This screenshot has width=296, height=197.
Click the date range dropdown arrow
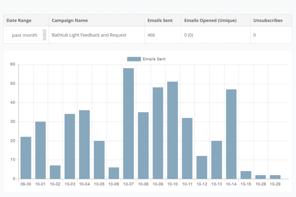click(44, 35)
